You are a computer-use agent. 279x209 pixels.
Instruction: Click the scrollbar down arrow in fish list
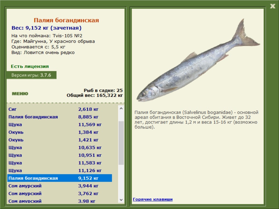(x=121, y=200)
